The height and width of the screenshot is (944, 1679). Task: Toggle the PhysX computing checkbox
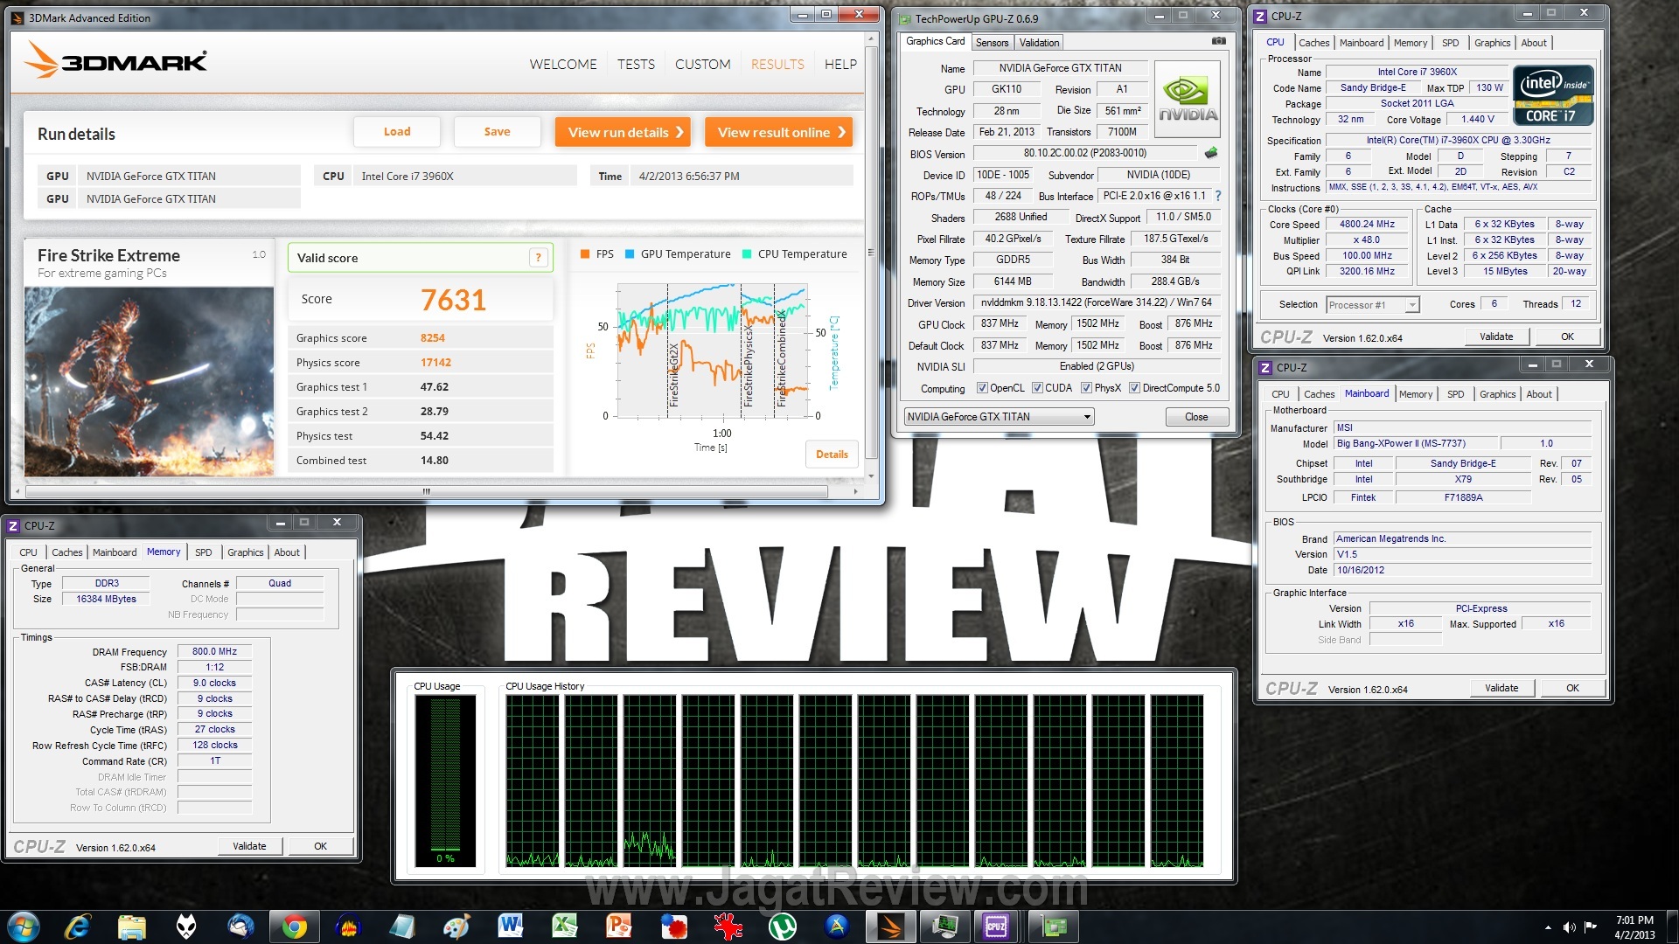tap(1086, 388)
